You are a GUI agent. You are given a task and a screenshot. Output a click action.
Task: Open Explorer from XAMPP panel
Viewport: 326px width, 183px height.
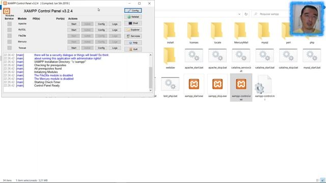click(x=133, y=29)
